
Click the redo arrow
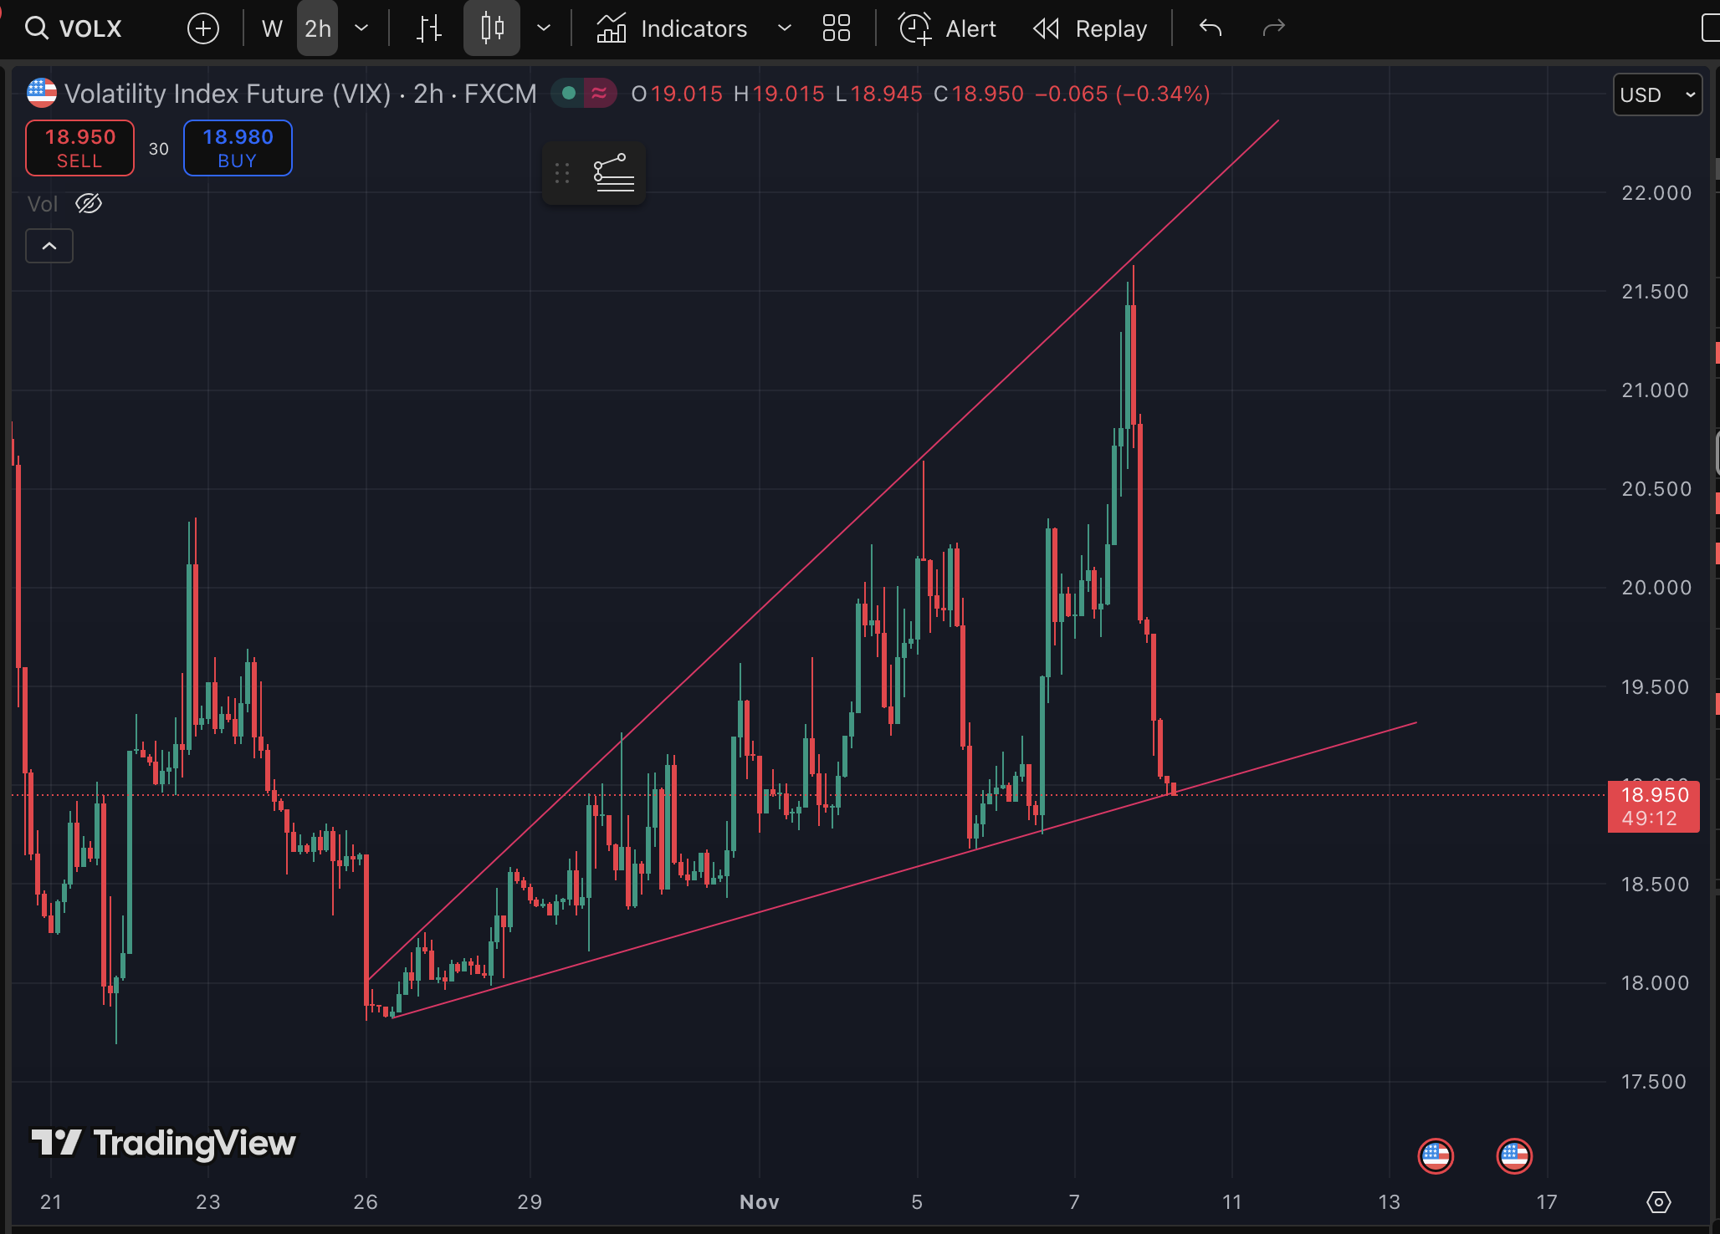point(1273,28)
